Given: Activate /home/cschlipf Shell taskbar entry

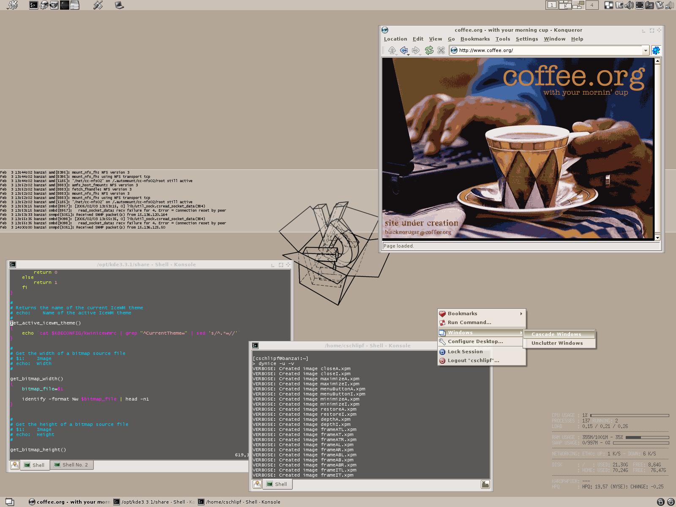Looking at the screenshot, I should pyautogui.click(x=239, y=502).
